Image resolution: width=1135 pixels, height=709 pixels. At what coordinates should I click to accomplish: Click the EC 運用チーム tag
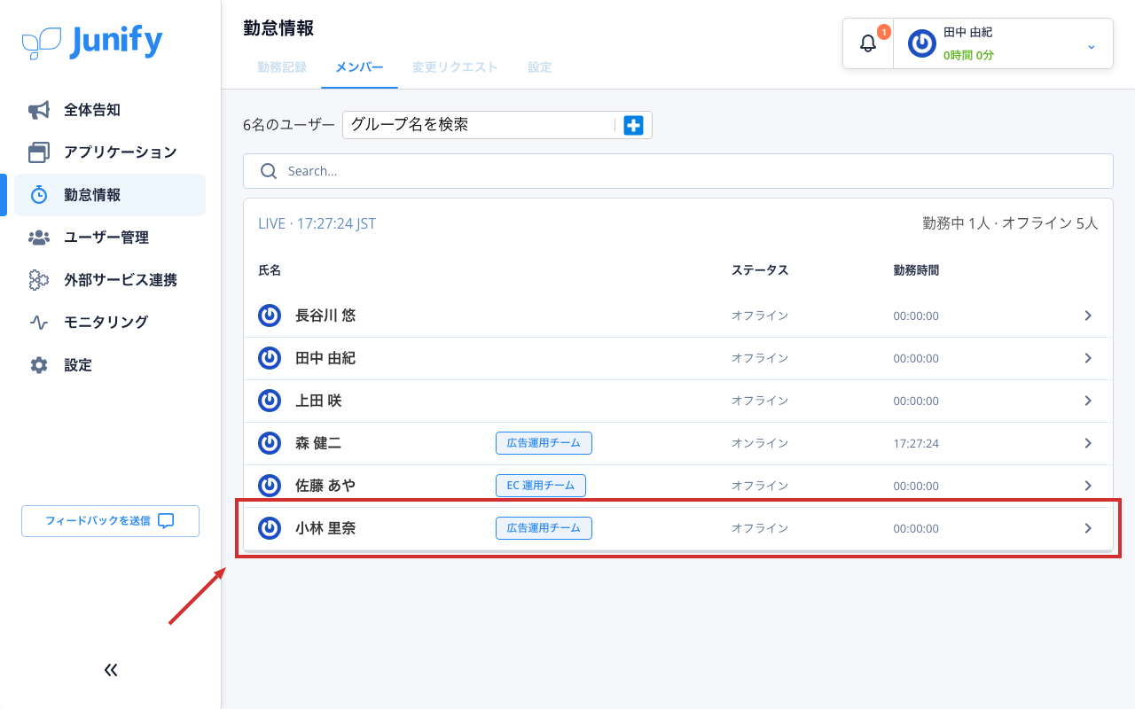541,486
